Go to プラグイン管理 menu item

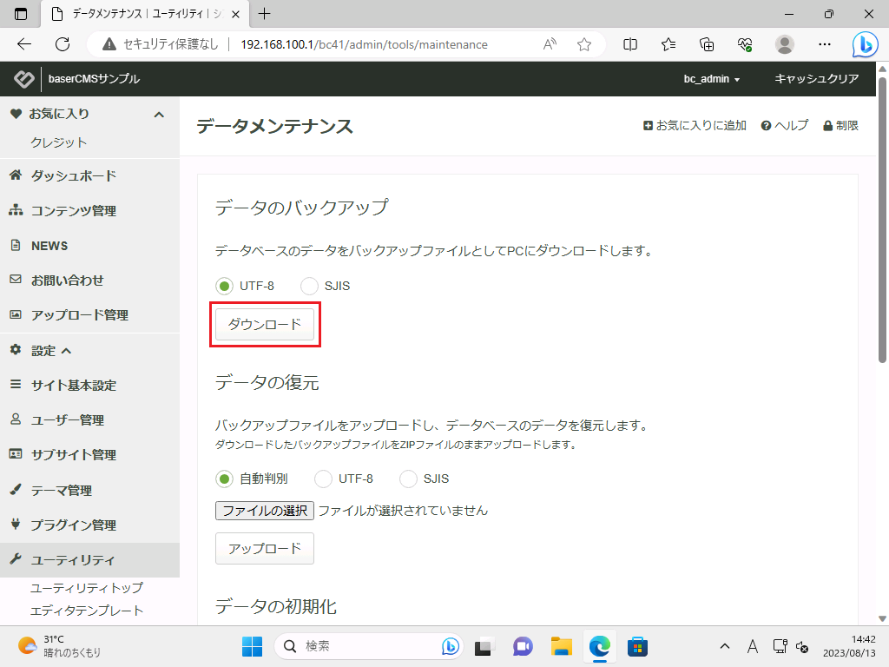(x=73, y=525)
